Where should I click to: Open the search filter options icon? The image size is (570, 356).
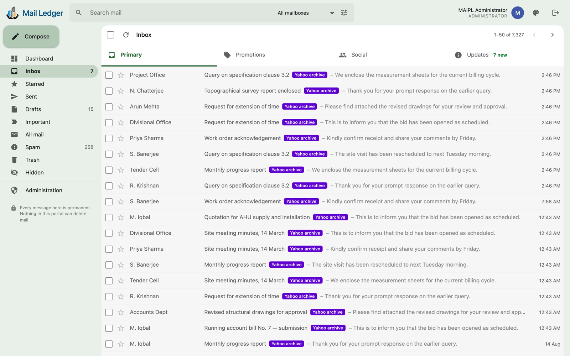(344, 13)
